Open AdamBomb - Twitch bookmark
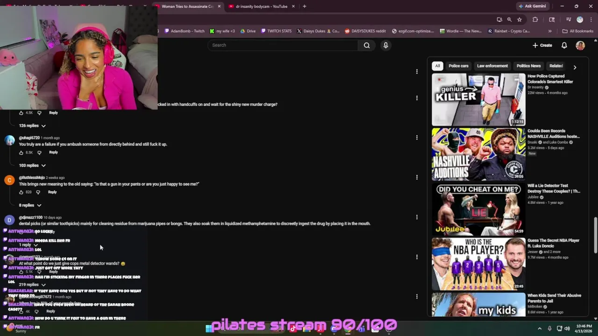This screenshot has height=336, width=598. 185,31
